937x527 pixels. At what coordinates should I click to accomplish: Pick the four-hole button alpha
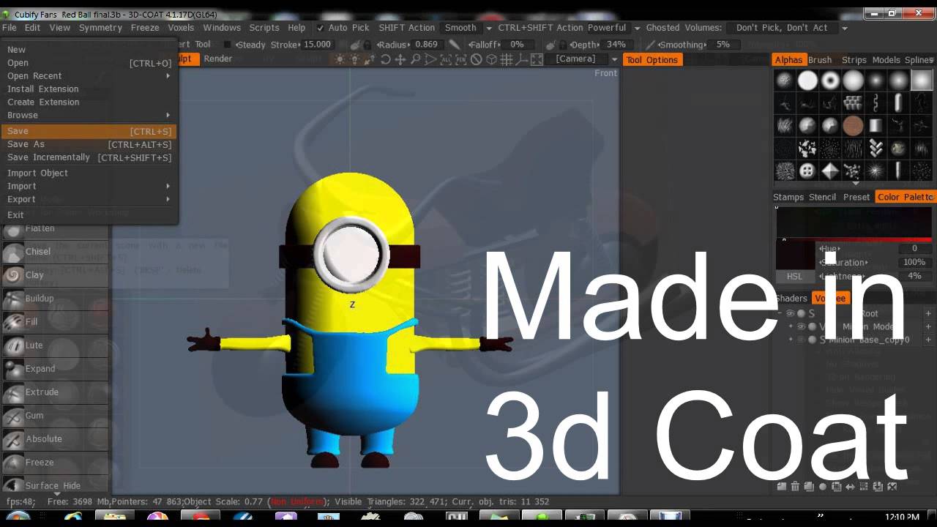(807, 171)
